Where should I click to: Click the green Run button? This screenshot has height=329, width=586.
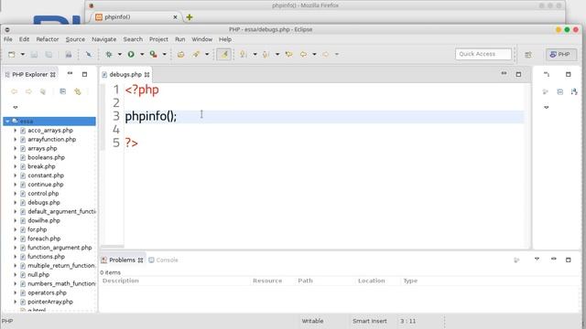[x=131, y=55]
